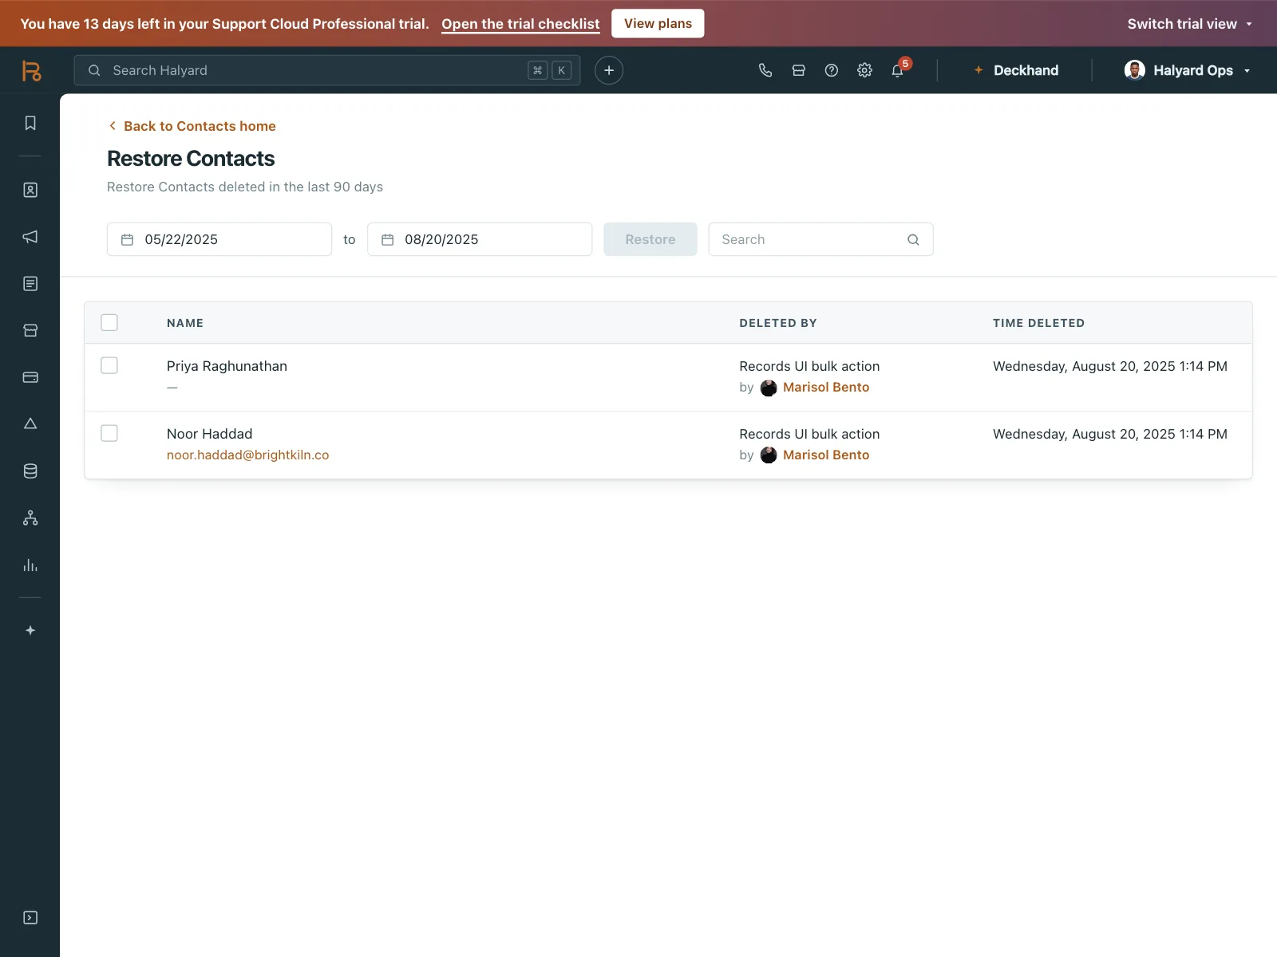
Task: Click the Restore button
Action: [x=650, y=239]
